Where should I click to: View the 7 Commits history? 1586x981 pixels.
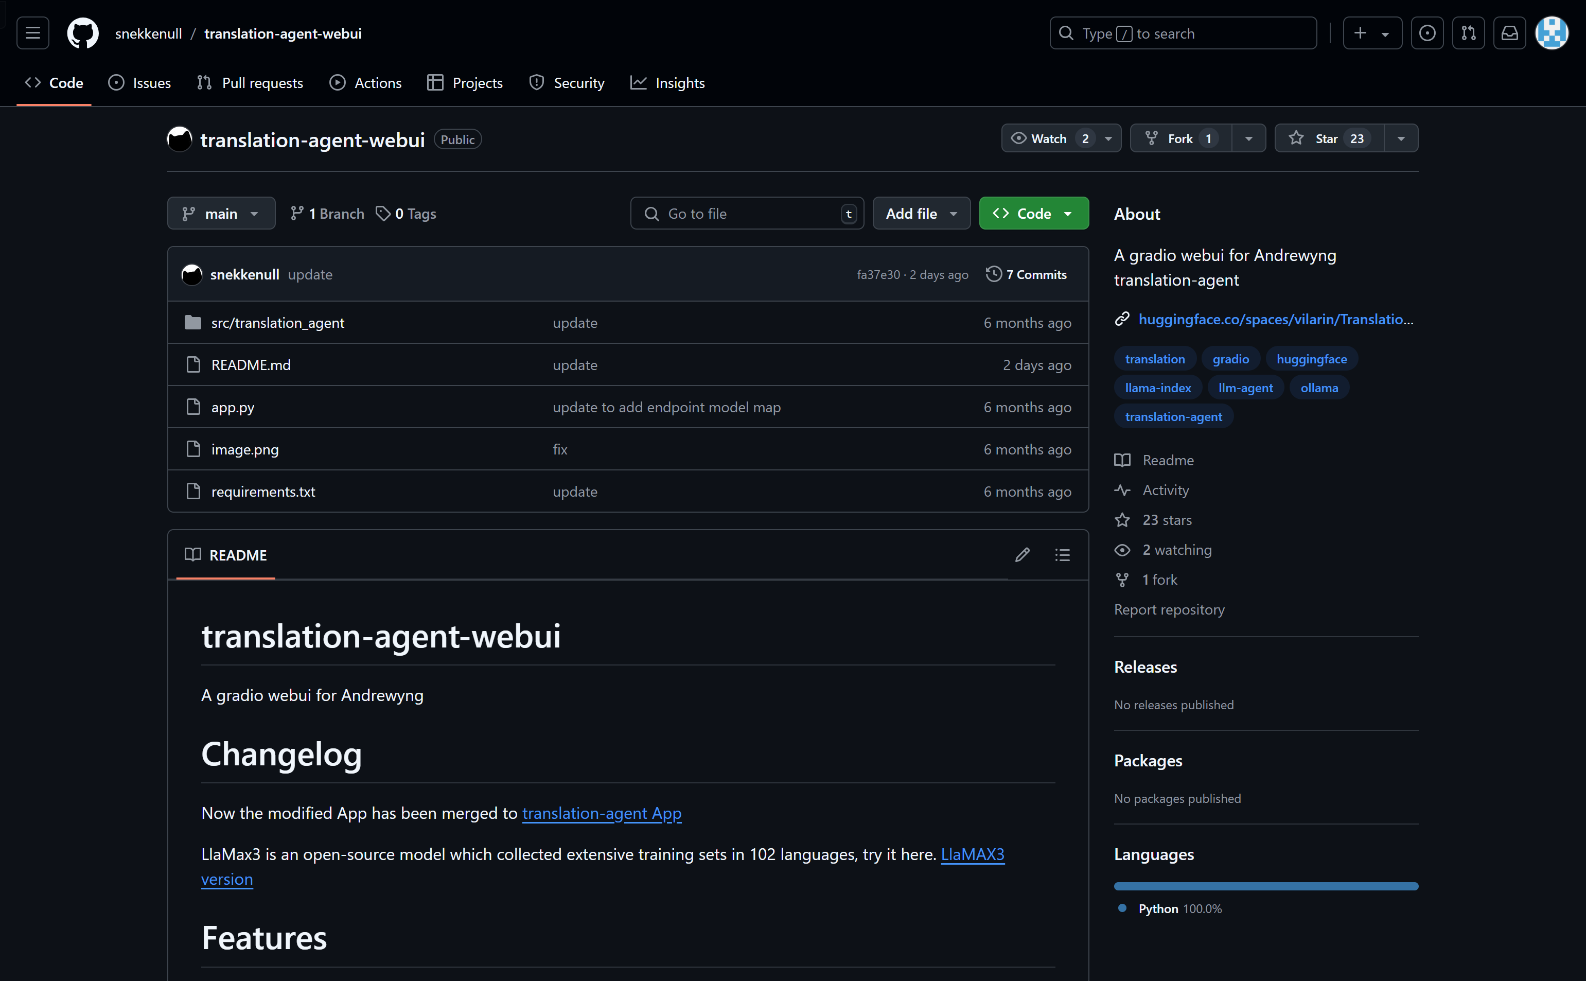[1026, 274]
